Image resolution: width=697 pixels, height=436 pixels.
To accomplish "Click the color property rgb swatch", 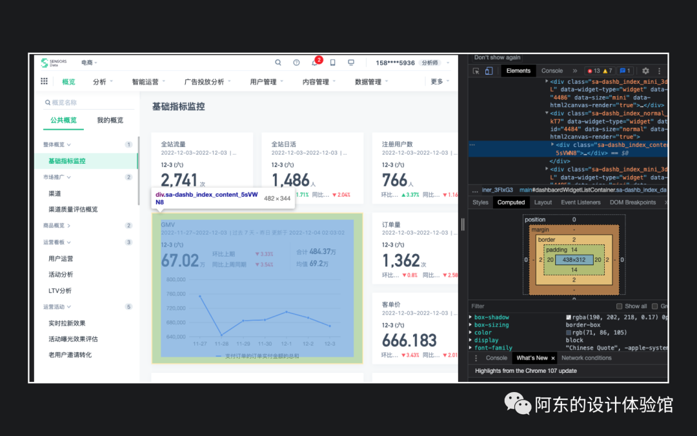I will pyautogui.click(x=569, y=332).
